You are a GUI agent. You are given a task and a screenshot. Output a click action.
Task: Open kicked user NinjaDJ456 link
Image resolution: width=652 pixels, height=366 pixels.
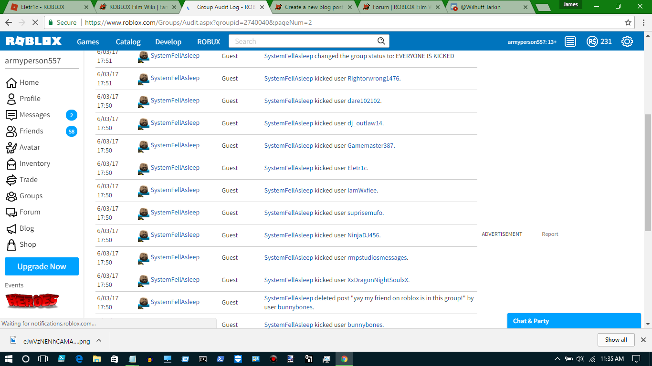point(363,235)
